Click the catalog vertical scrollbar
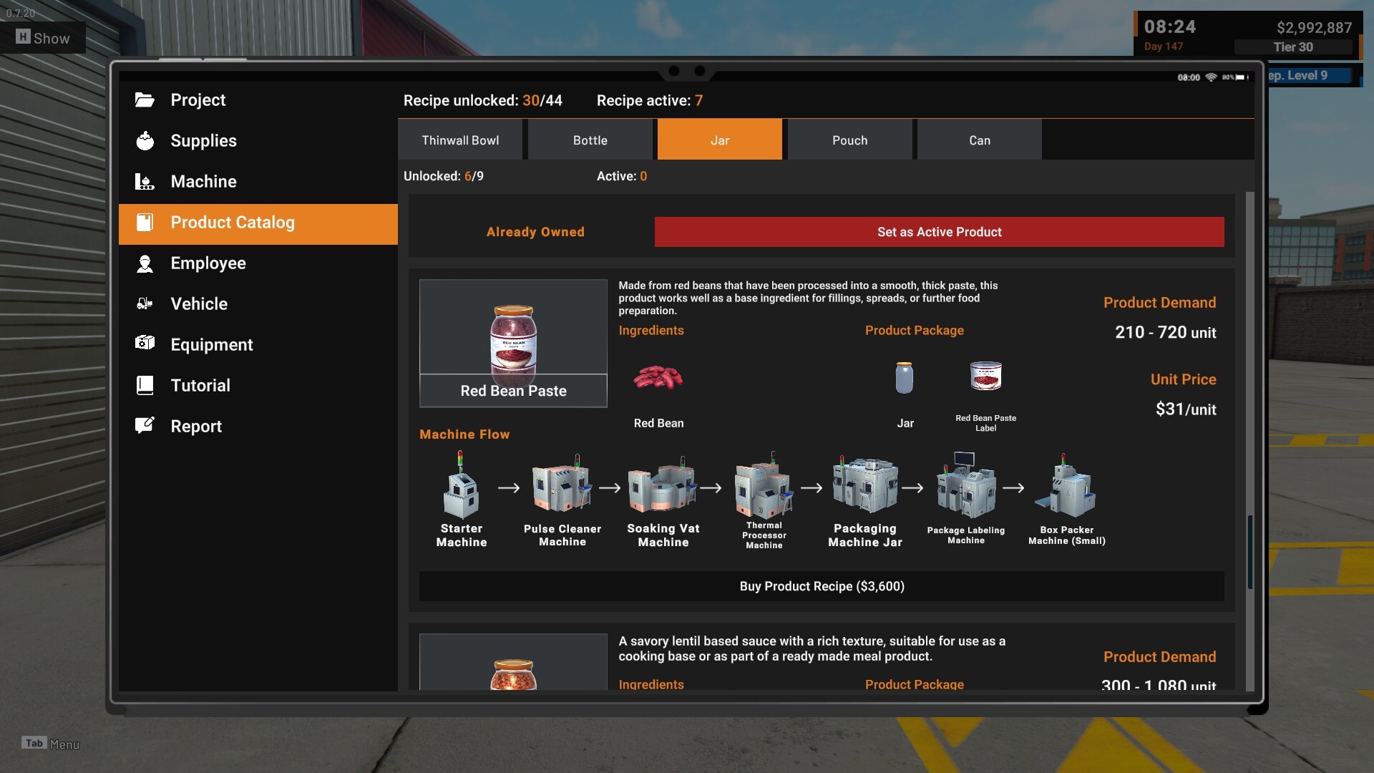1374x773 pixels. tap(1250, 551)
